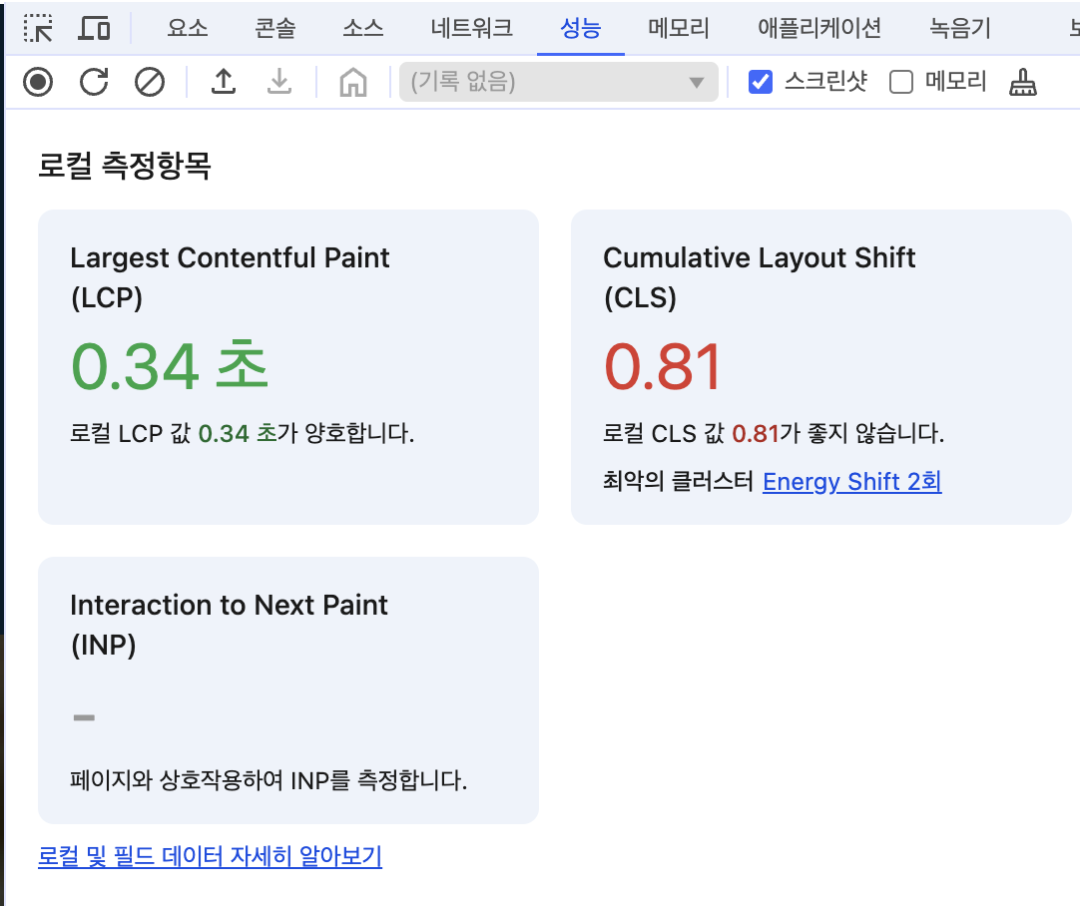Viewport: 1080px width, 906px height.
Task: Enable the 메모리 checkbox
Action: (901, 82)
